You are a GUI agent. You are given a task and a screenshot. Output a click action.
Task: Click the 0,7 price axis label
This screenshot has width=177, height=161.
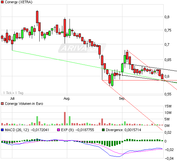167,44
